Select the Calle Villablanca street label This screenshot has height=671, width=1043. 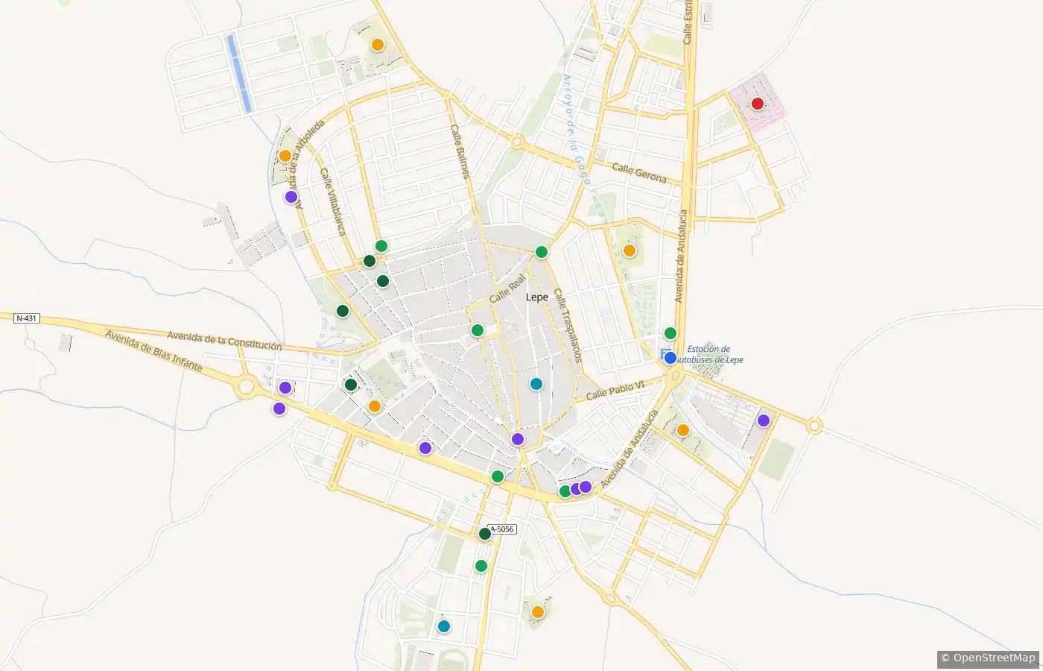[x=332, y=201]
